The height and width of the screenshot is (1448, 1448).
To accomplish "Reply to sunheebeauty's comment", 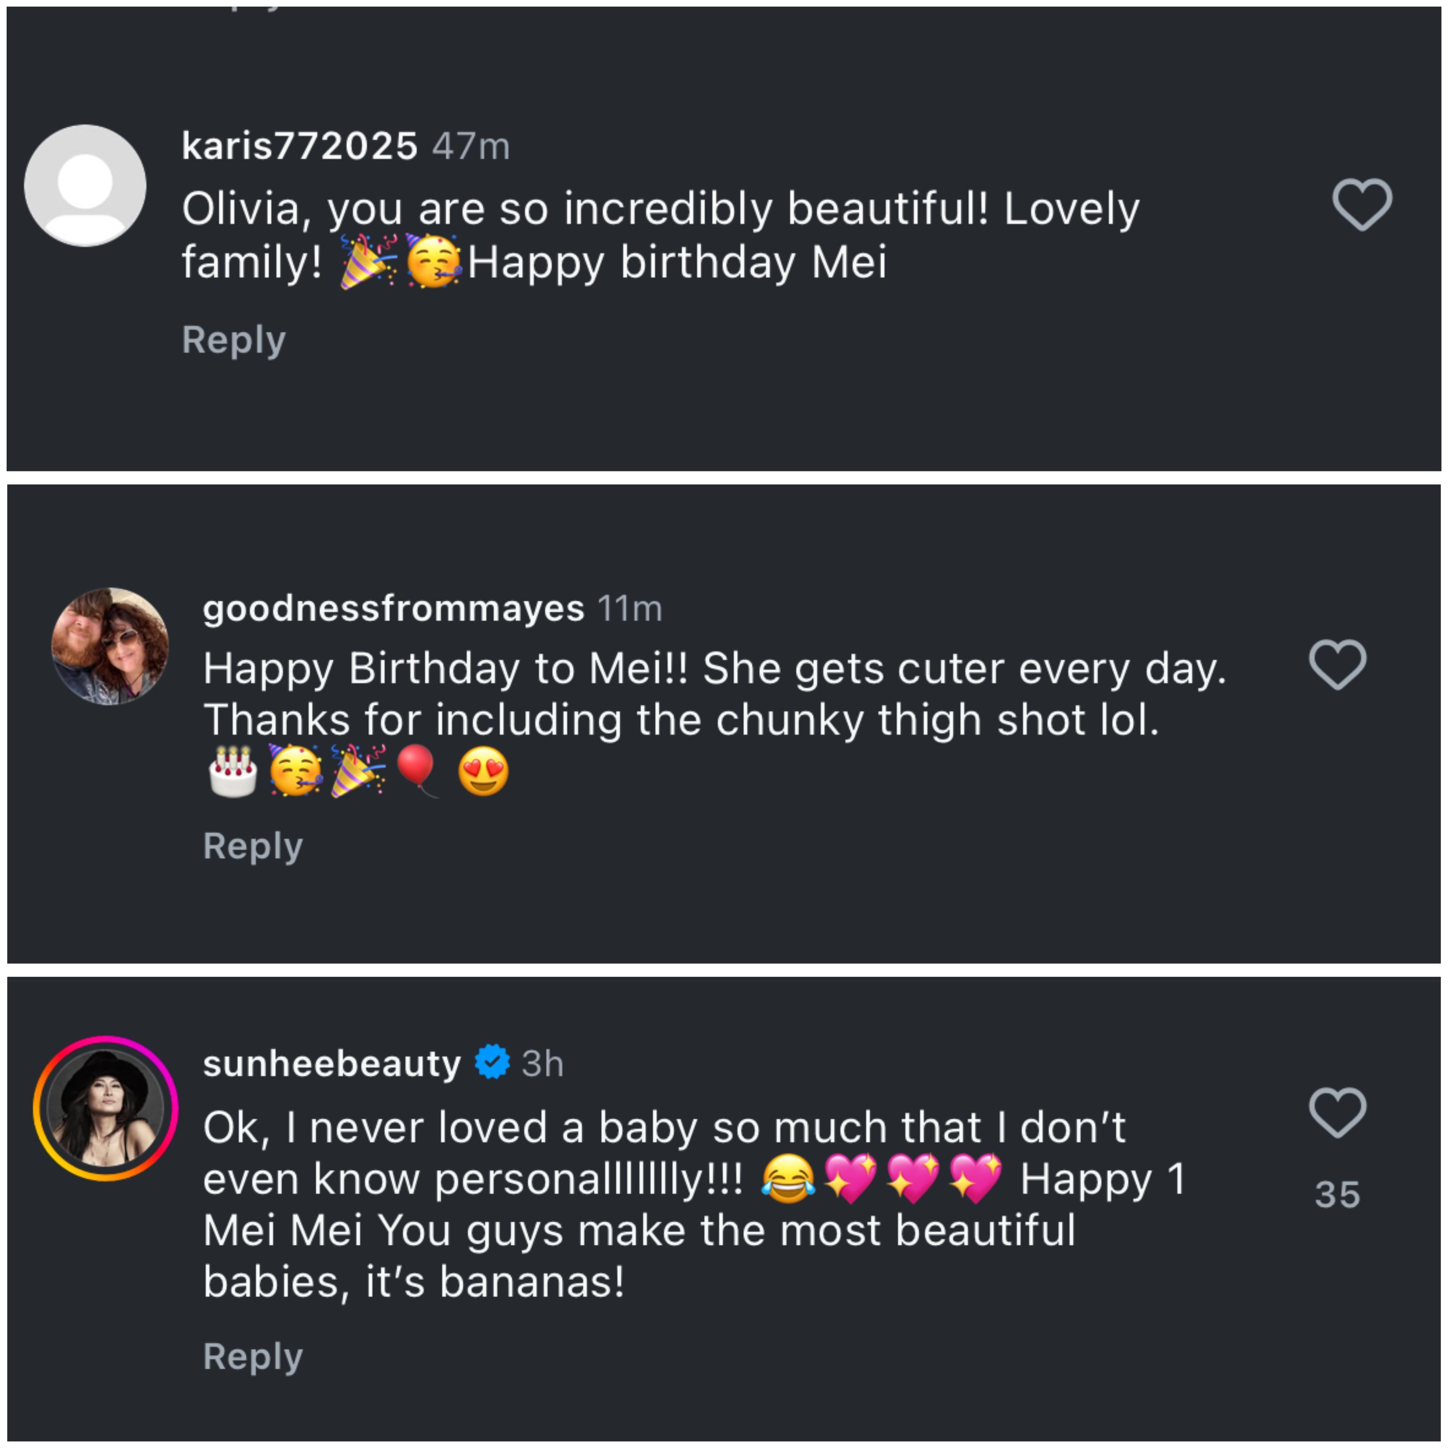I will [x=252, y=1356].
